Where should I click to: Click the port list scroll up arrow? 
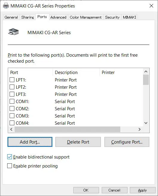146,72
